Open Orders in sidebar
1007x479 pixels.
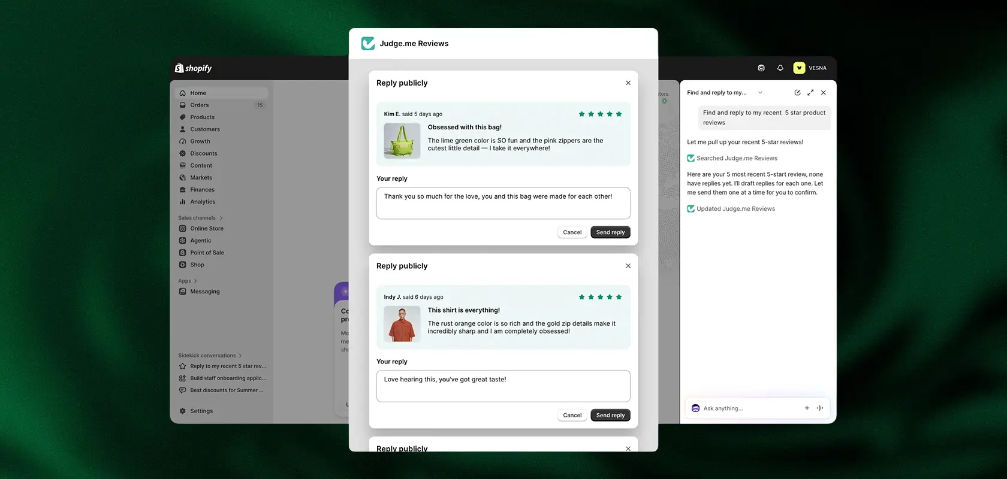click(221, 105)
